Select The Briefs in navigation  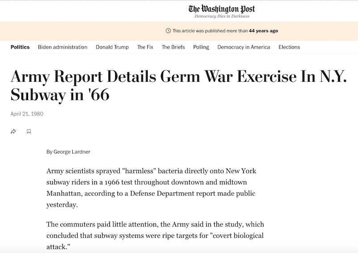(x=173, y=47)
